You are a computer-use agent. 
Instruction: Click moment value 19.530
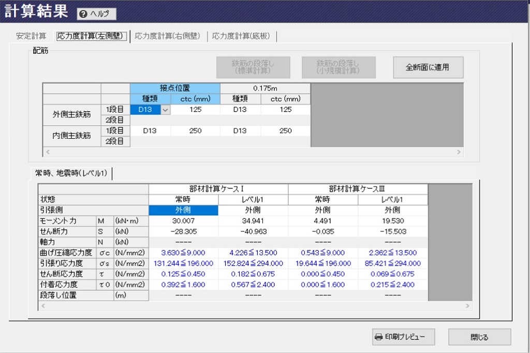pos(393,221)
